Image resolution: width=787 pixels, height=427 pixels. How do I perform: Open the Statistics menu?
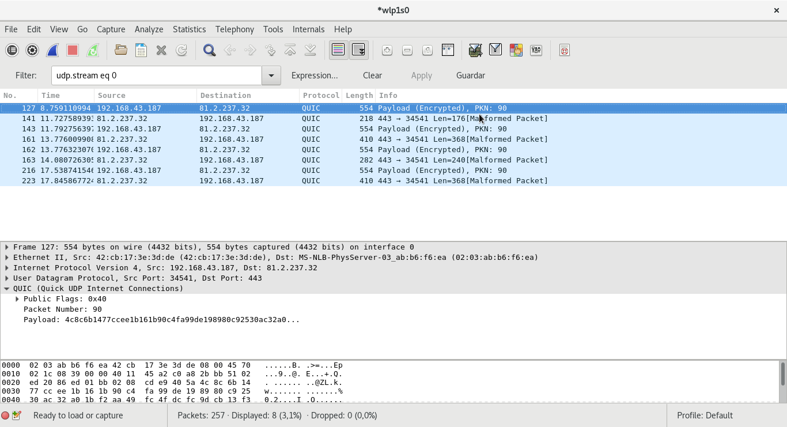189,29
